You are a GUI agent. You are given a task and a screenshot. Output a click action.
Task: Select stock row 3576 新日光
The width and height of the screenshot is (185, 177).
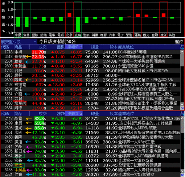coord(90,151)
